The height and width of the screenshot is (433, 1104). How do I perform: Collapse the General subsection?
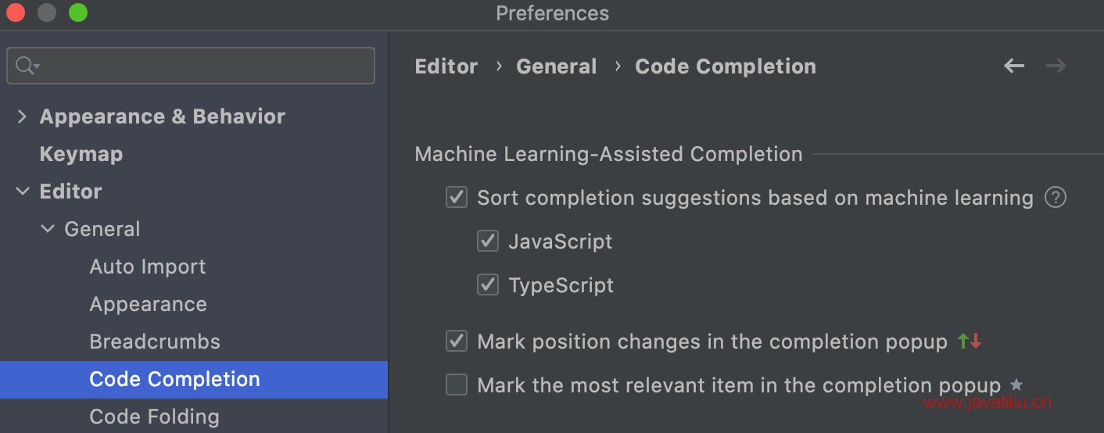pos(48,229)
